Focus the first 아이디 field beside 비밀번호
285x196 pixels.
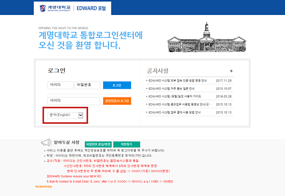pyautogui.click(x=60, y=85)
